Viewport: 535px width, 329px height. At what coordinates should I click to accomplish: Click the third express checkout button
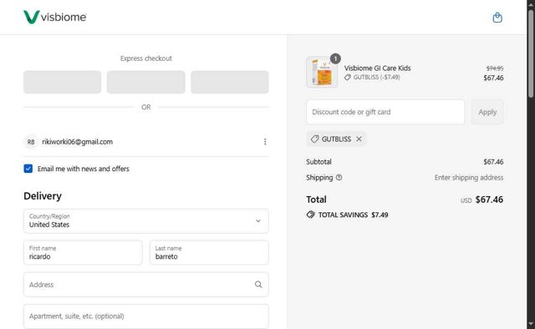[x=230, y=82]
